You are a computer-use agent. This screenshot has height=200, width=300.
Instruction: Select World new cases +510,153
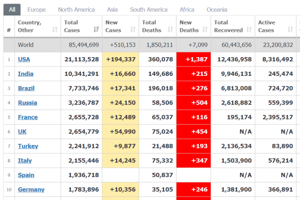pyautogui.click(x=123, y=45)
